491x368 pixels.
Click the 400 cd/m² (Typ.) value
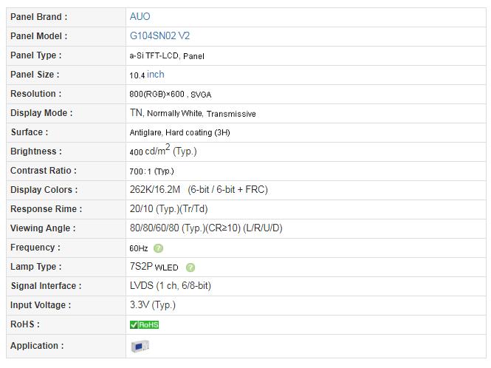tap(163, 150)
